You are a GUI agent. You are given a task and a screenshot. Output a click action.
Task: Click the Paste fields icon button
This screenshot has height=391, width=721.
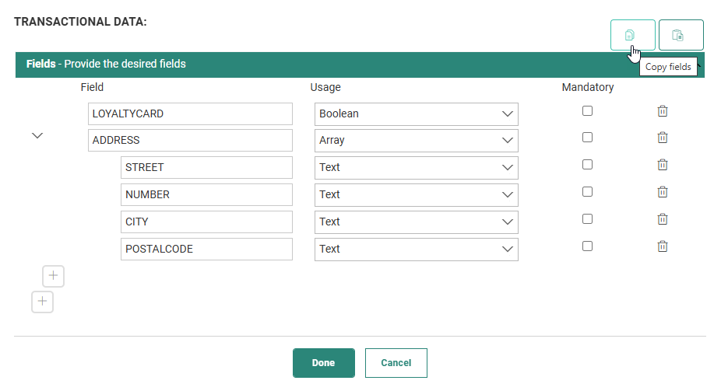click(681, 35)
